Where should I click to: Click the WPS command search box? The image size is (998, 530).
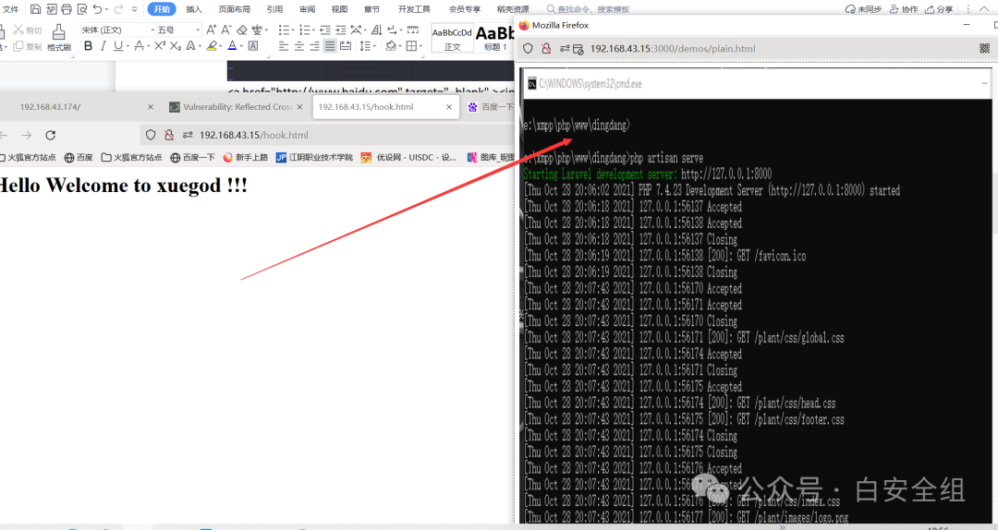pyautogui.click(x=589, y=9)
